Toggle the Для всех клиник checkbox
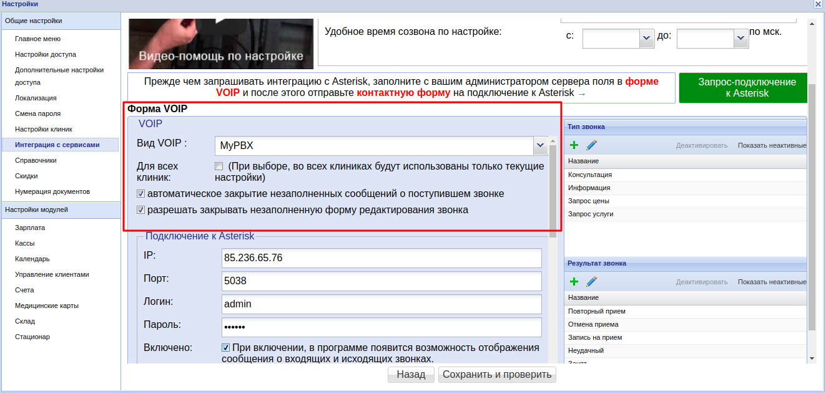 pyautogui.click(x=219, y=166)
